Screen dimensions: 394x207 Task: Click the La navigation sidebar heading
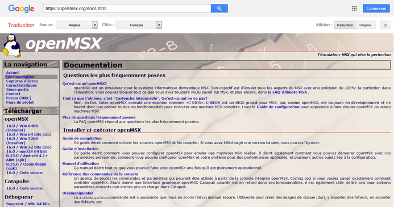[26, 65]
